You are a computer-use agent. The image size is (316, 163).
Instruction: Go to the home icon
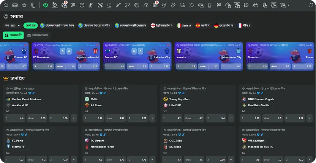pos(6,5)
